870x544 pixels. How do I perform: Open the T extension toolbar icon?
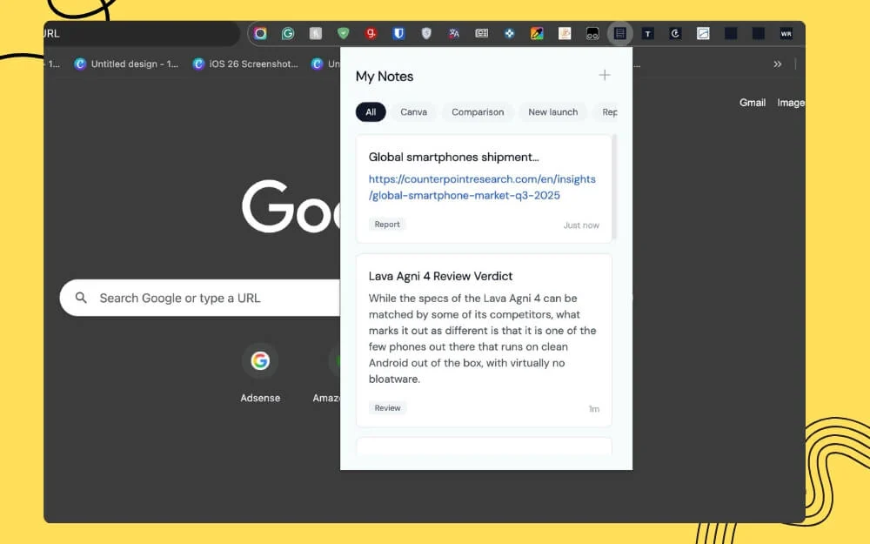click(x=648, y=32)
